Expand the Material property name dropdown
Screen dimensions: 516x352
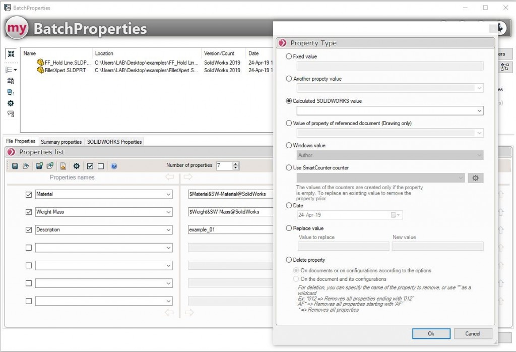click(168, 194)
